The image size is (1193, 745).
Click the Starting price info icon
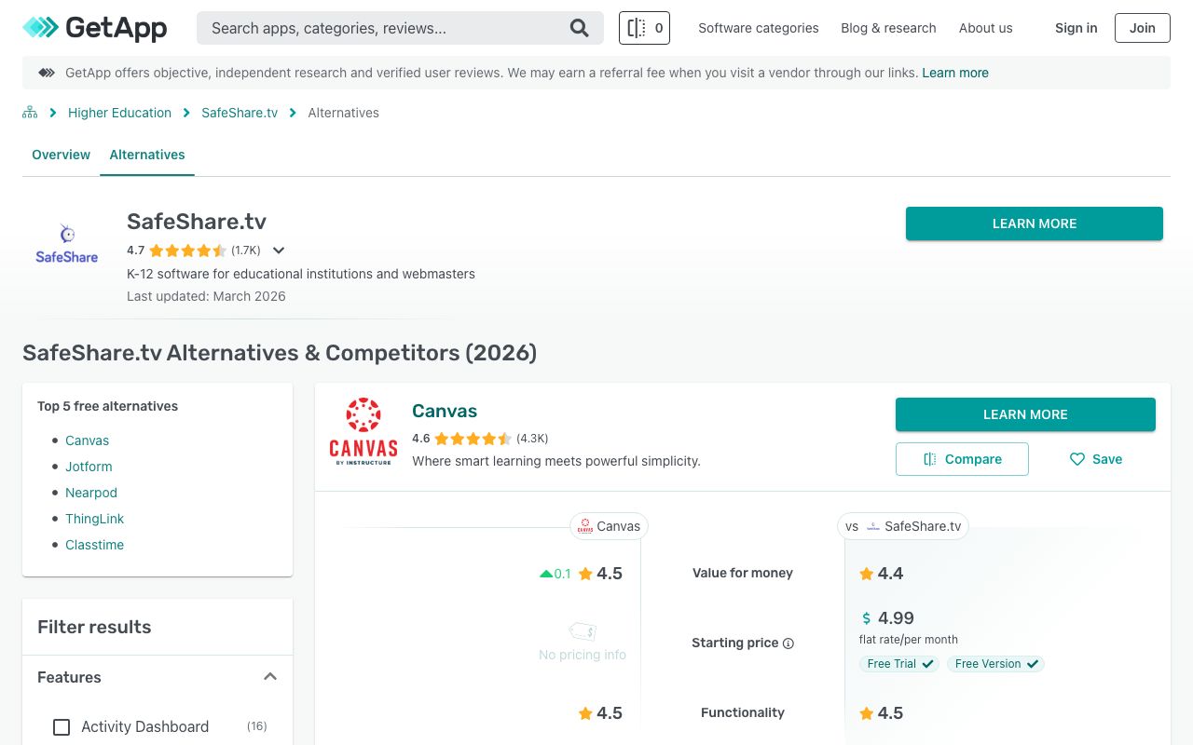point(788,643)
